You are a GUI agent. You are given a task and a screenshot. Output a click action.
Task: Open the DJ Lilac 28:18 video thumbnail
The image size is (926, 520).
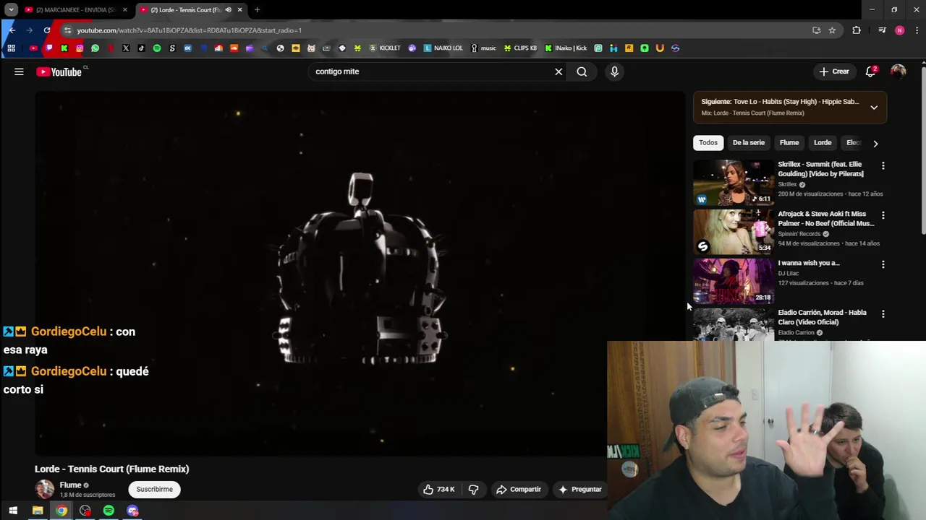(x=733, y=281)
